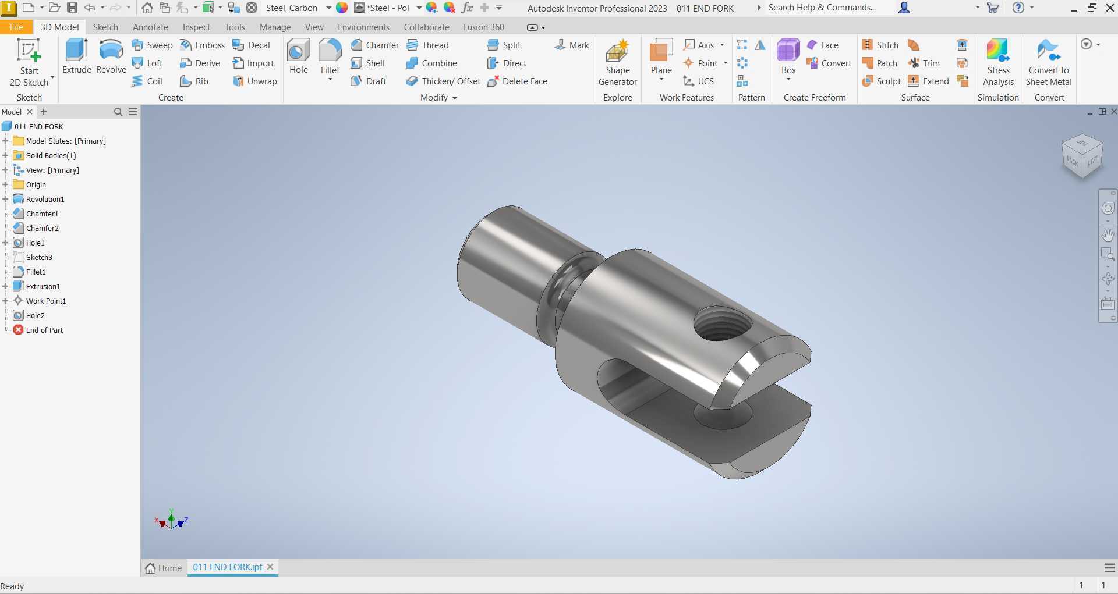The width and height of the screenshot is (1118, 594).
Task: Switch to the Annotate tab
Action: pyautogui.click(x=150, y=27)
